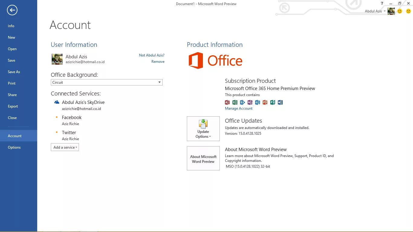Choose Save from the sidebar

point(18,60)
